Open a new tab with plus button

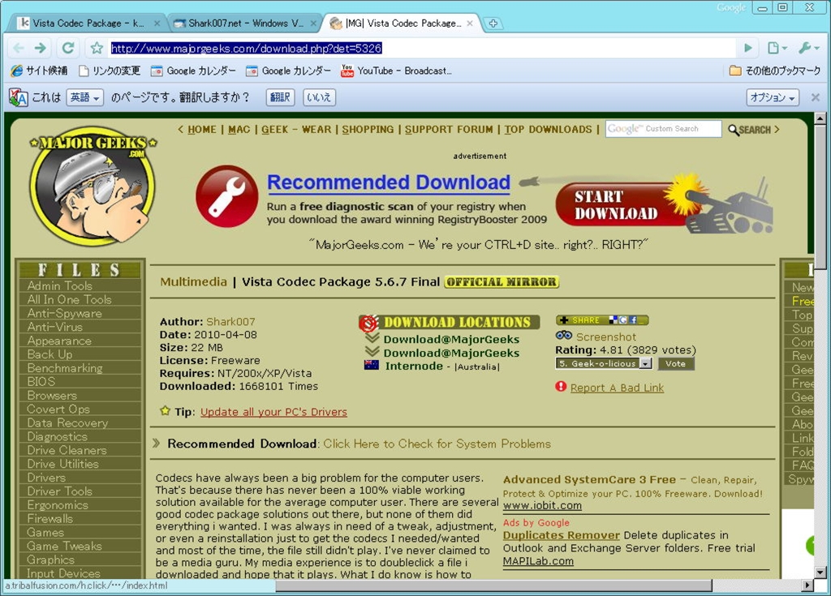[493, 24]
